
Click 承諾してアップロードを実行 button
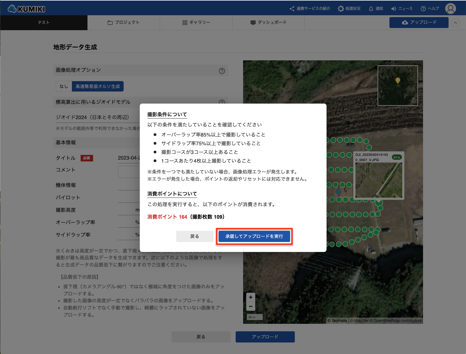[254, 236]
